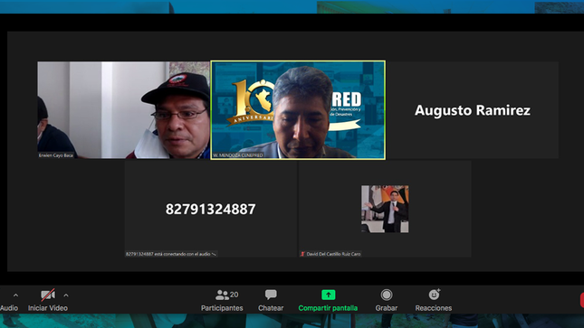This screenshot has height=328, width=584.
Task: Select Erwien Cayo Baca's video tile
Action: point(123,110)
